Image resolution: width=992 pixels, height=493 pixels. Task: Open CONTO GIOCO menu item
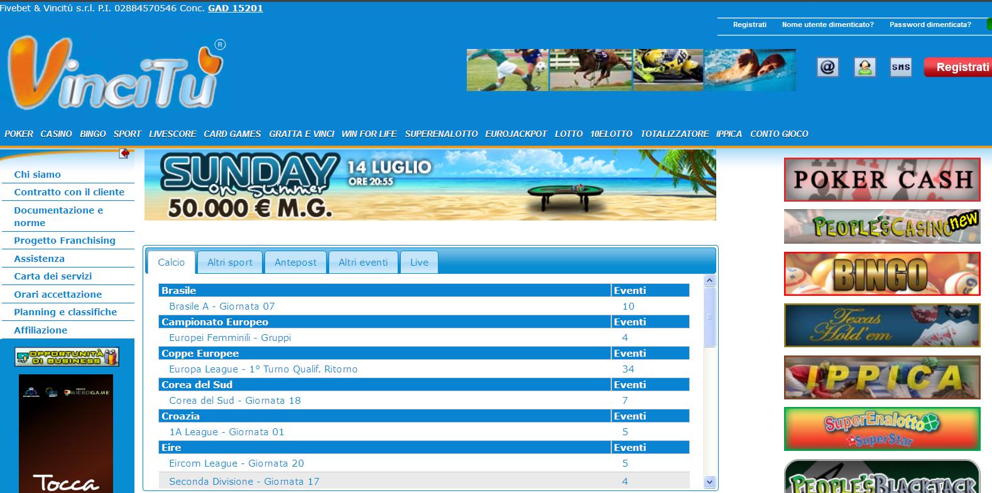[779, 134]
